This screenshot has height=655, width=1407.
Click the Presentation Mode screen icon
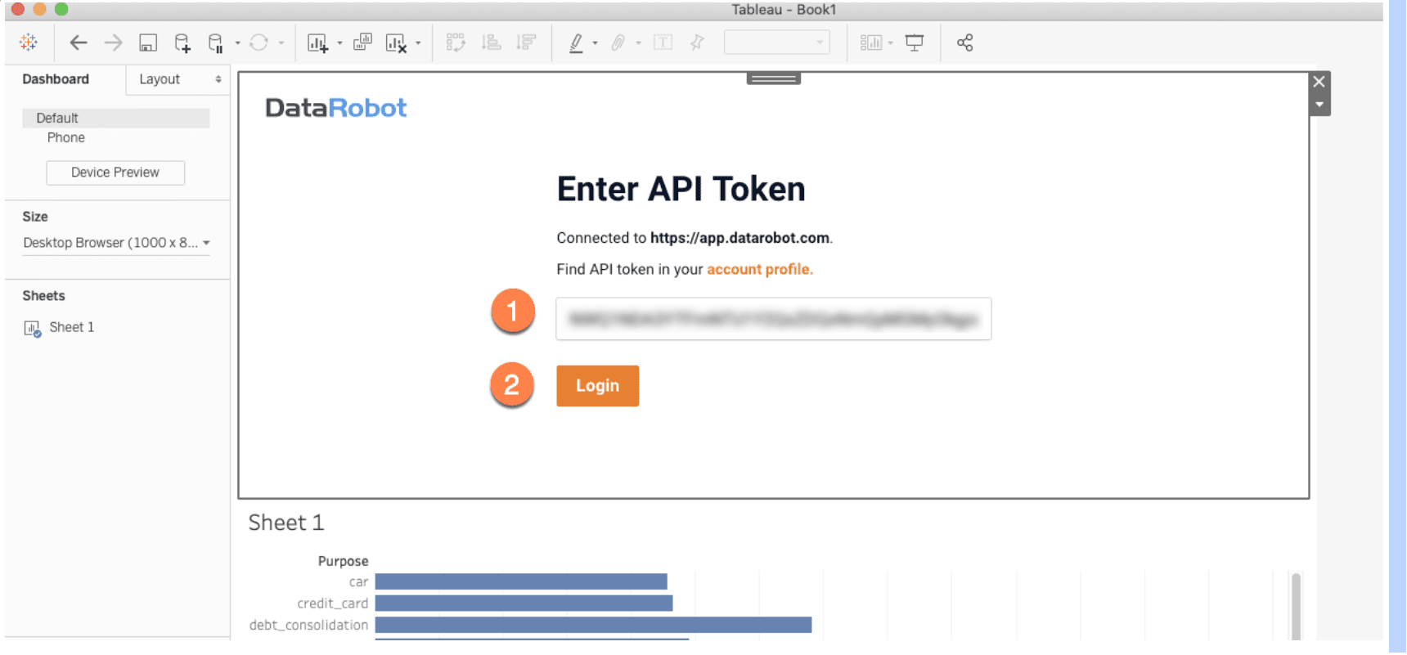(915, 43)
